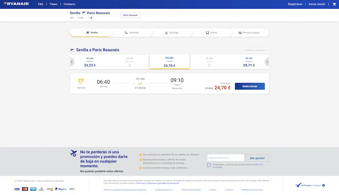This screenshot has width=339, height=195.
Task: Click the PayPal logo in footer
Action: tap(61, 189)
